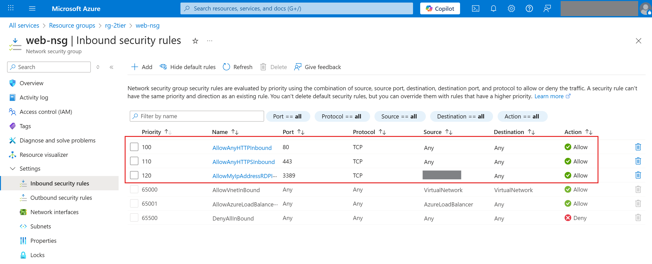Open Cloud Shell from the top bar
This screenshot has height=264, width=652.
pos(475,9)
